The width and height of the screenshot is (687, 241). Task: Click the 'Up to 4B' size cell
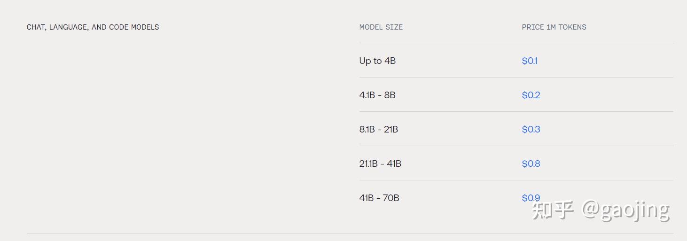[377, 61]
